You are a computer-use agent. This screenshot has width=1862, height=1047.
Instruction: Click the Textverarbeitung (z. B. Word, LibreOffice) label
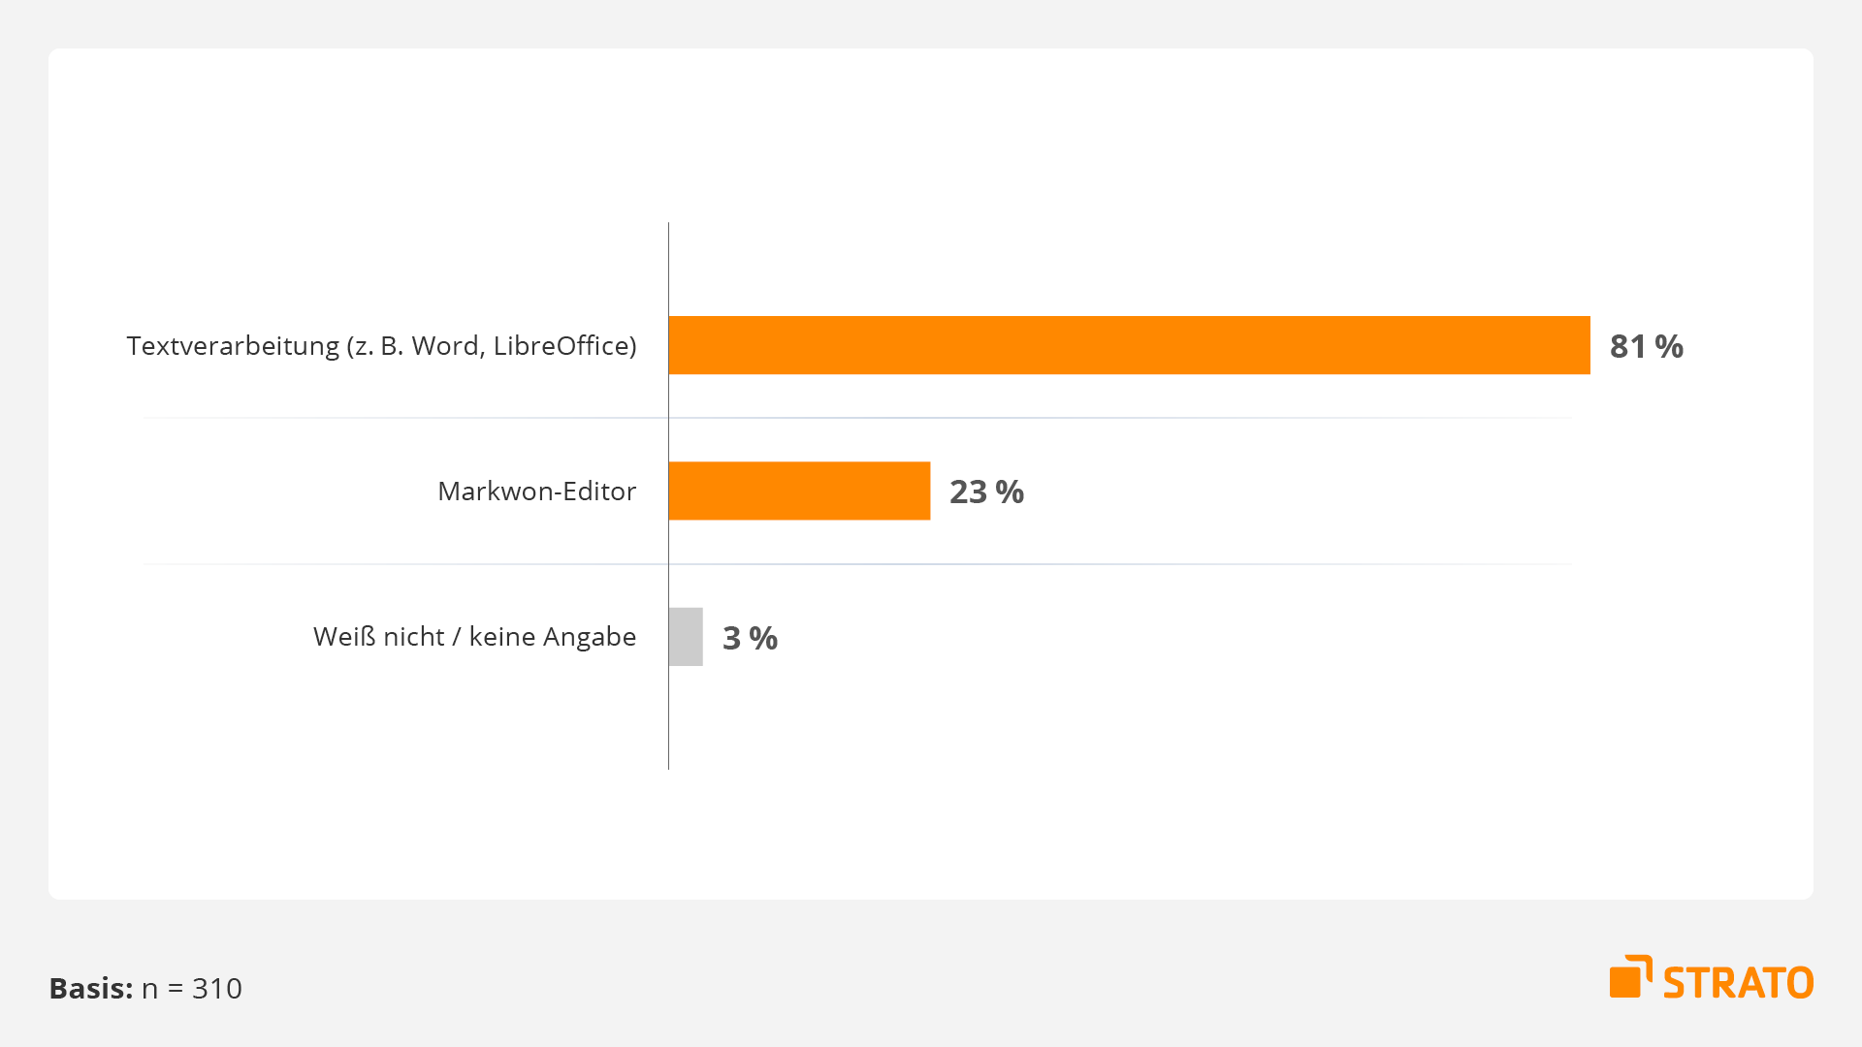click(382, 346)
